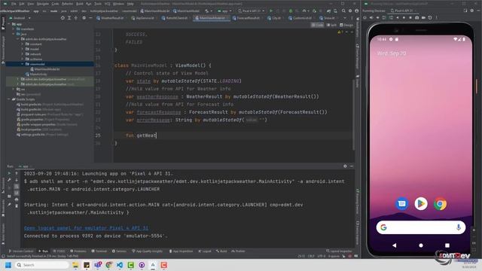Open Run panel settings gear

[x=345, y=166]
